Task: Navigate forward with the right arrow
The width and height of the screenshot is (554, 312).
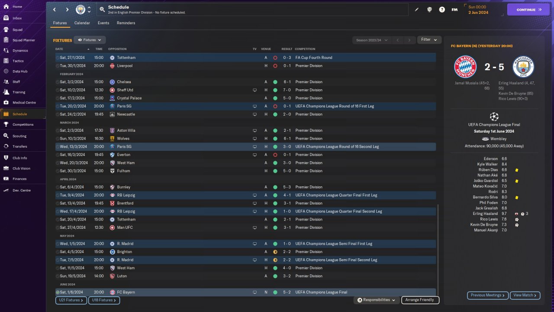Action: [67, 10]
